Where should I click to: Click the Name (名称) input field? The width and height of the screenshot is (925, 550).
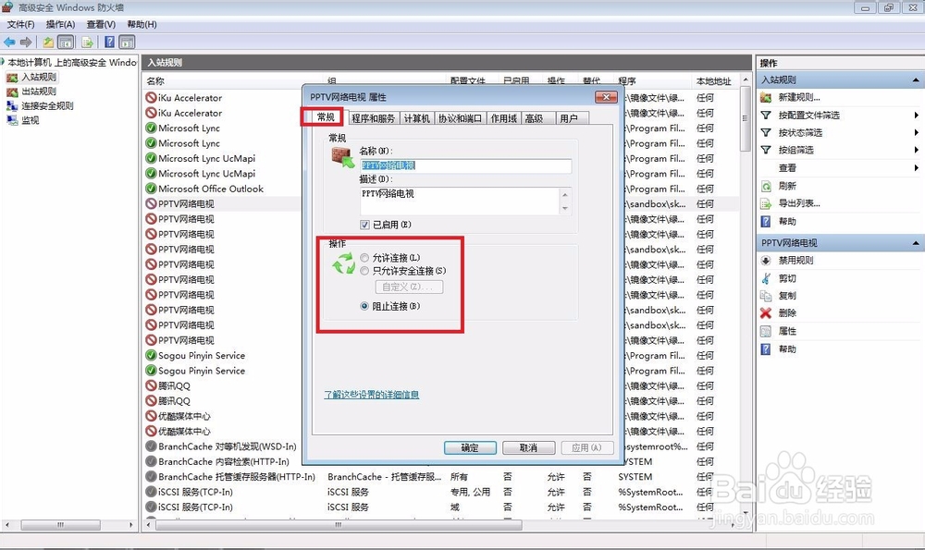[465, 165]
